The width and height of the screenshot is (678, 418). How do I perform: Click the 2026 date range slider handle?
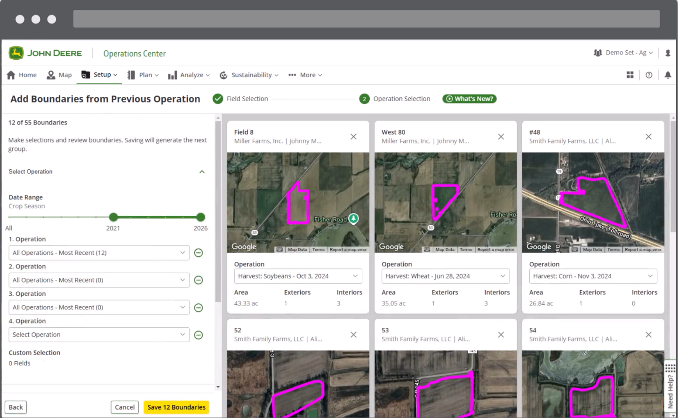pos(201,217)
